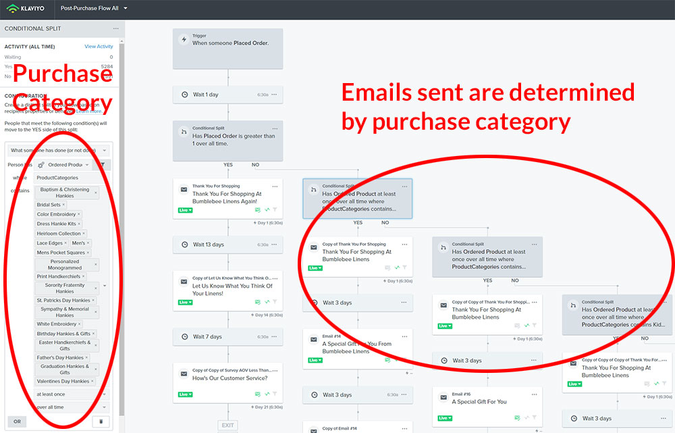Remove the Mens Pocket Squares tag
This screenshot has height=433, width=675.
tap(88, 253)
